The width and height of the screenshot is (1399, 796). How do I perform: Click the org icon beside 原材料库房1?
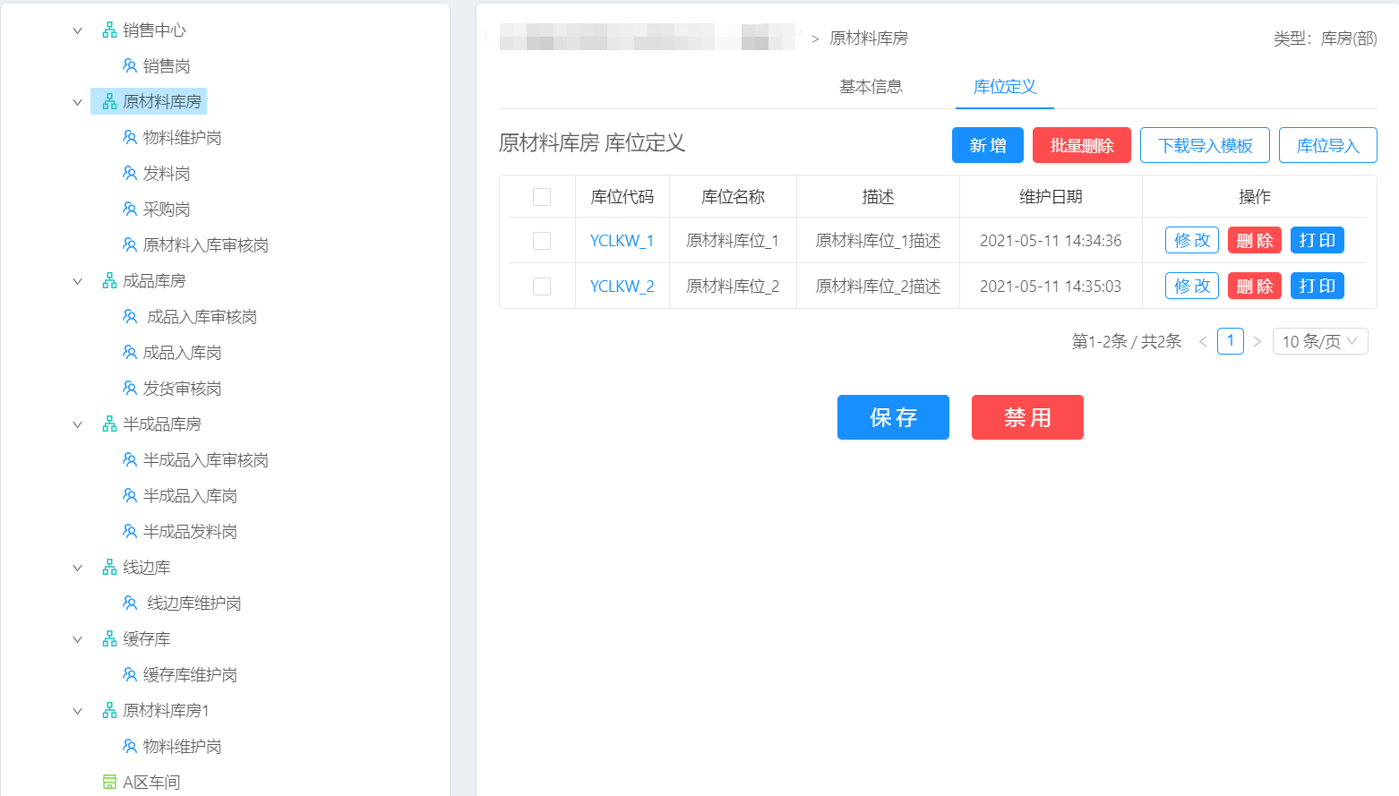point(109,711)
